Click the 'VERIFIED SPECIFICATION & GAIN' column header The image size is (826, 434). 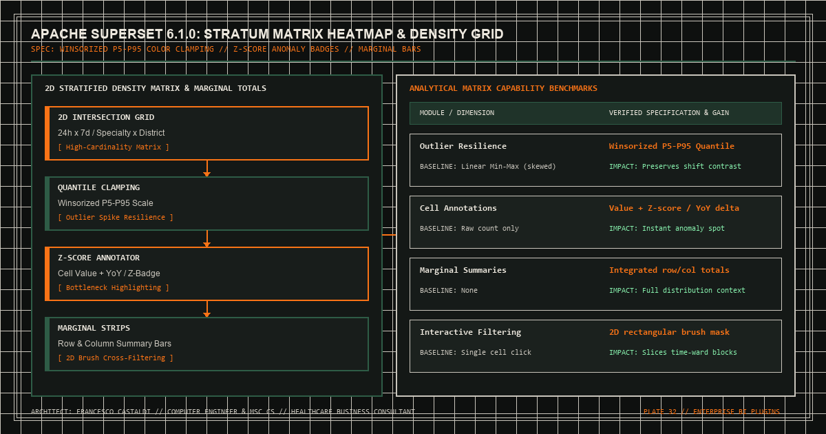[669, 113]
